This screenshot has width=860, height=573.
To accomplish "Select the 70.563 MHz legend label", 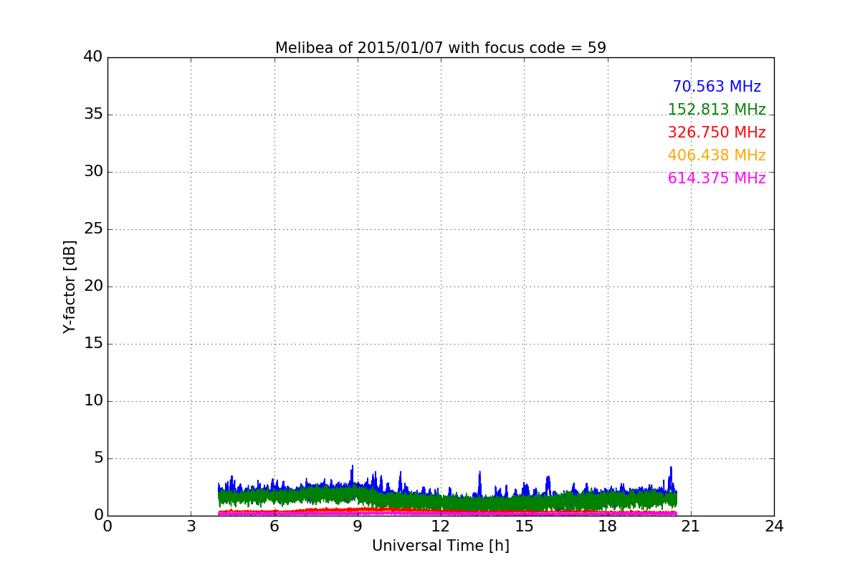I will (x=717, y=87).
